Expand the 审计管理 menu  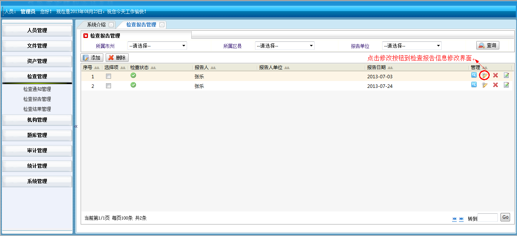pyautogui.click(x=37, y=151)
